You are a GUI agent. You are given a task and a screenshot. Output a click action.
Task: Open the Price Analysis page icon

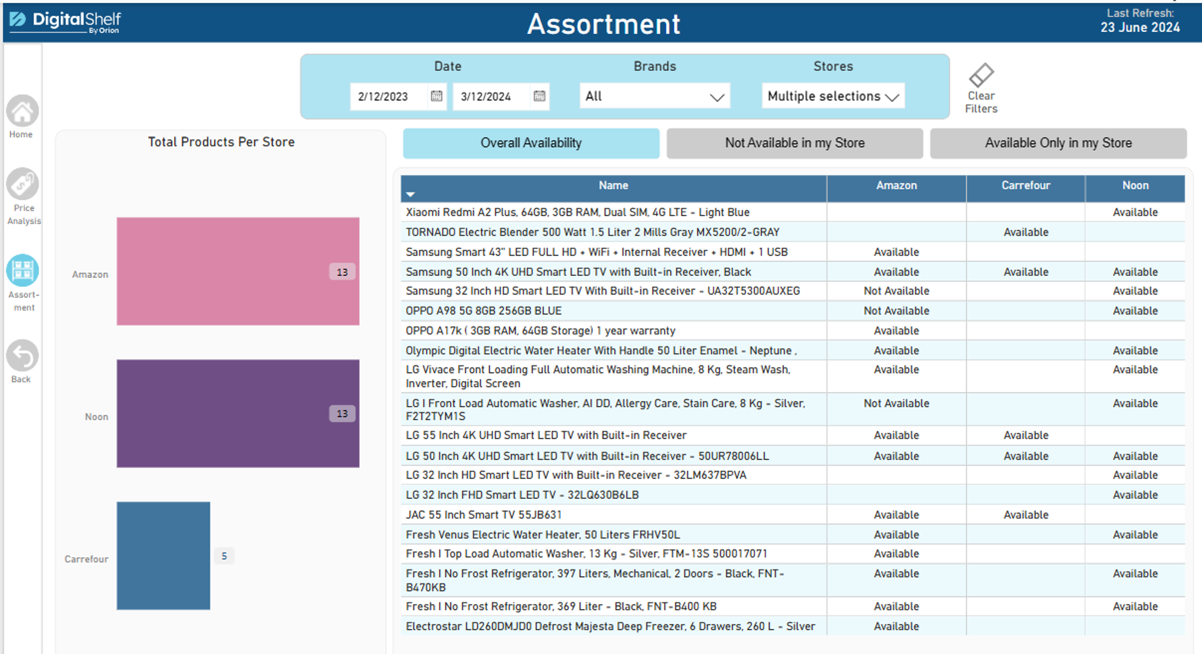22,184
